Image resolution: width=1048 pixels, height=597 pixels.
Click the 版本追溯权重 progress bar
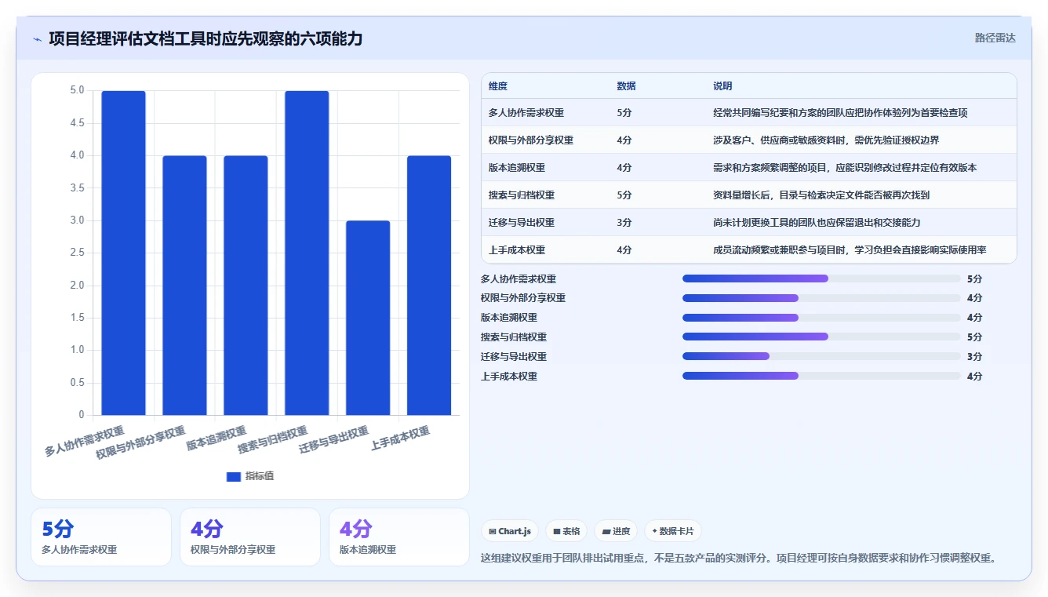click(821, 318)
